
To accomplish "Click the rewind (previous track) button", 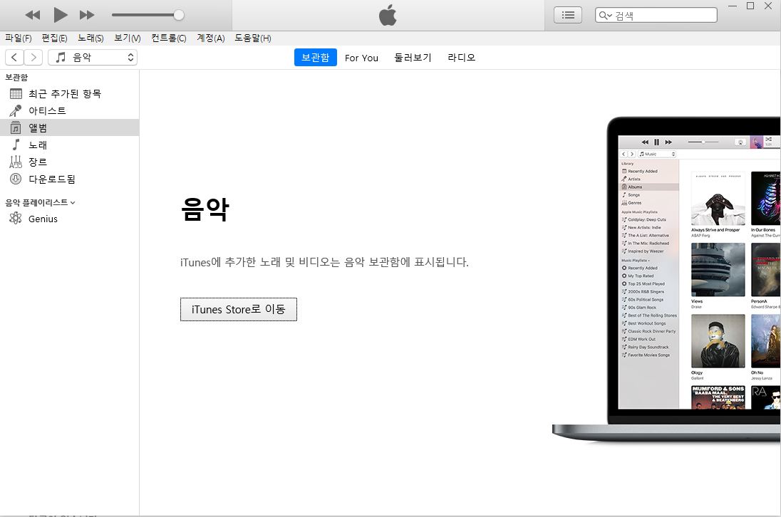I will click(x=33, y=15).
